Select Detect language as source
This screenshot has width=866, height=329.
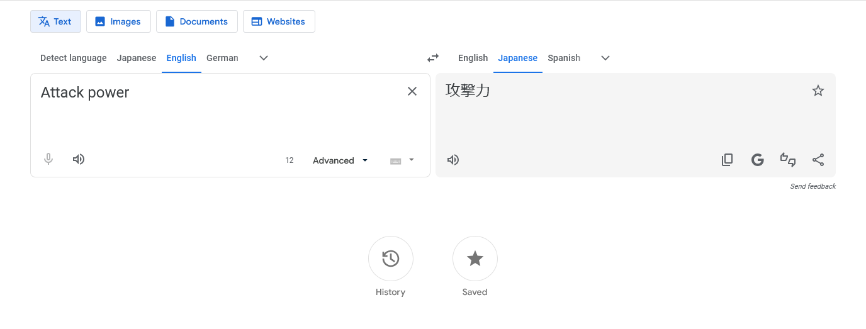point(74,58)
